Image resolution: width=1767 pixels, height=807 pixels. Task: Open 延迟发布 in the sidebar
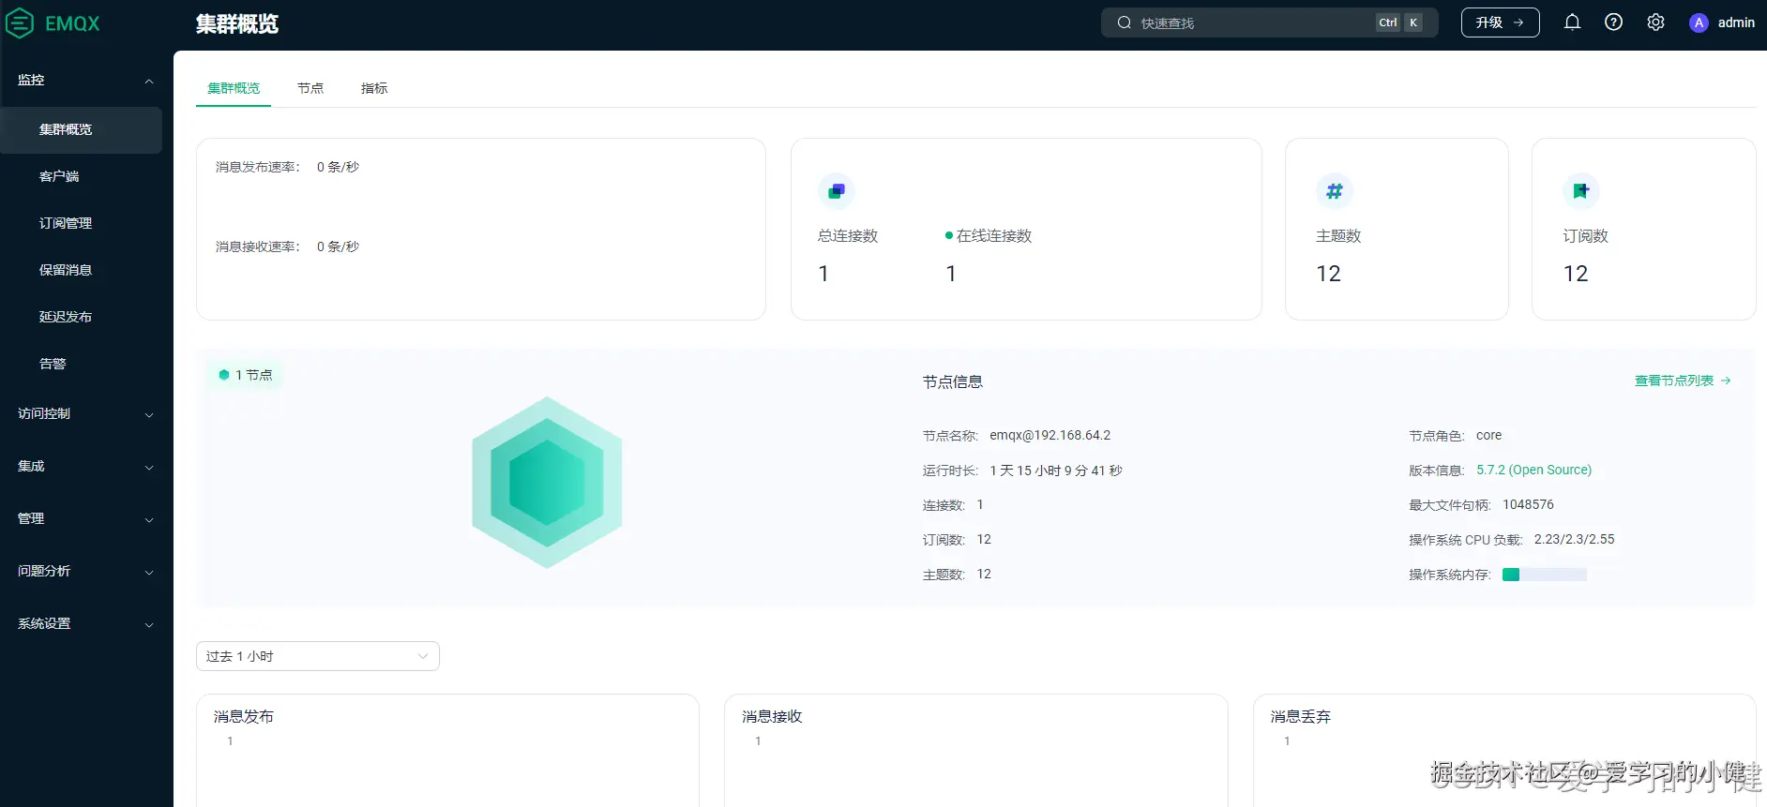(x=66, y=317)
